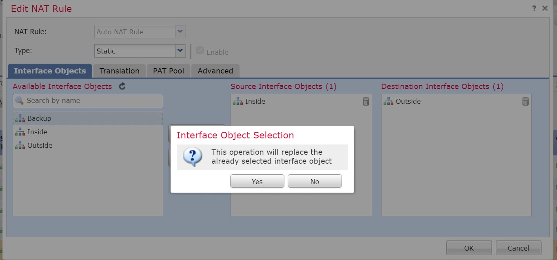Image resolution: width=557 pixels, height=260 pixels.
Task: Confirm replacement by pressing Yes
Action: pyautogui.click(x=257, y=181)
